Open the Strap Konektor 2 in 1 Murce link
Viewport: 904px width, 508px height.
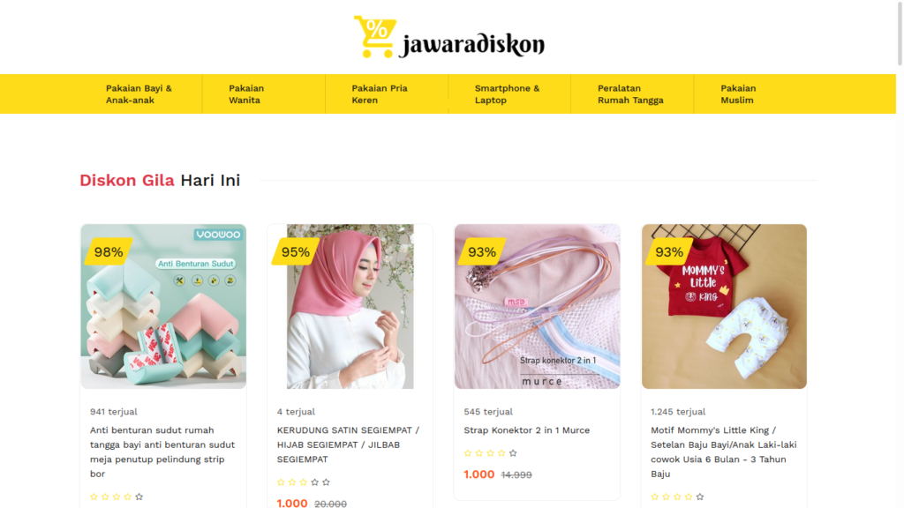coord(526,430)
